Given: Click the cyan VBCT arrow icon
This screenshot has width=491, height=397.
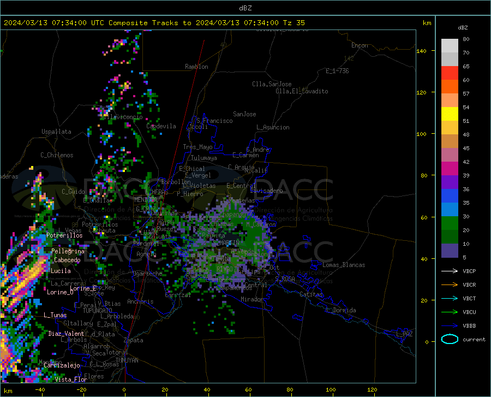Looking at the screenshot, I should (x=450, y=298).
